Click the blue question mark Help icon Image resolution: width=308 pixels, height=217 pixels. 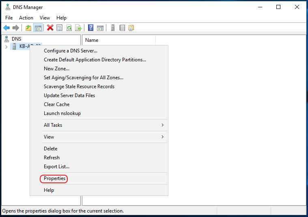tap(90, 28)
